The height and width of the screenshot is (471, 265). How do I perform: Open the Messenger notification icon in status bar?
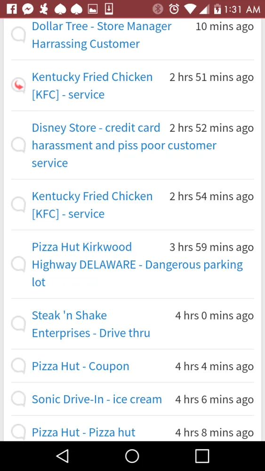click(x=28, y=9)
